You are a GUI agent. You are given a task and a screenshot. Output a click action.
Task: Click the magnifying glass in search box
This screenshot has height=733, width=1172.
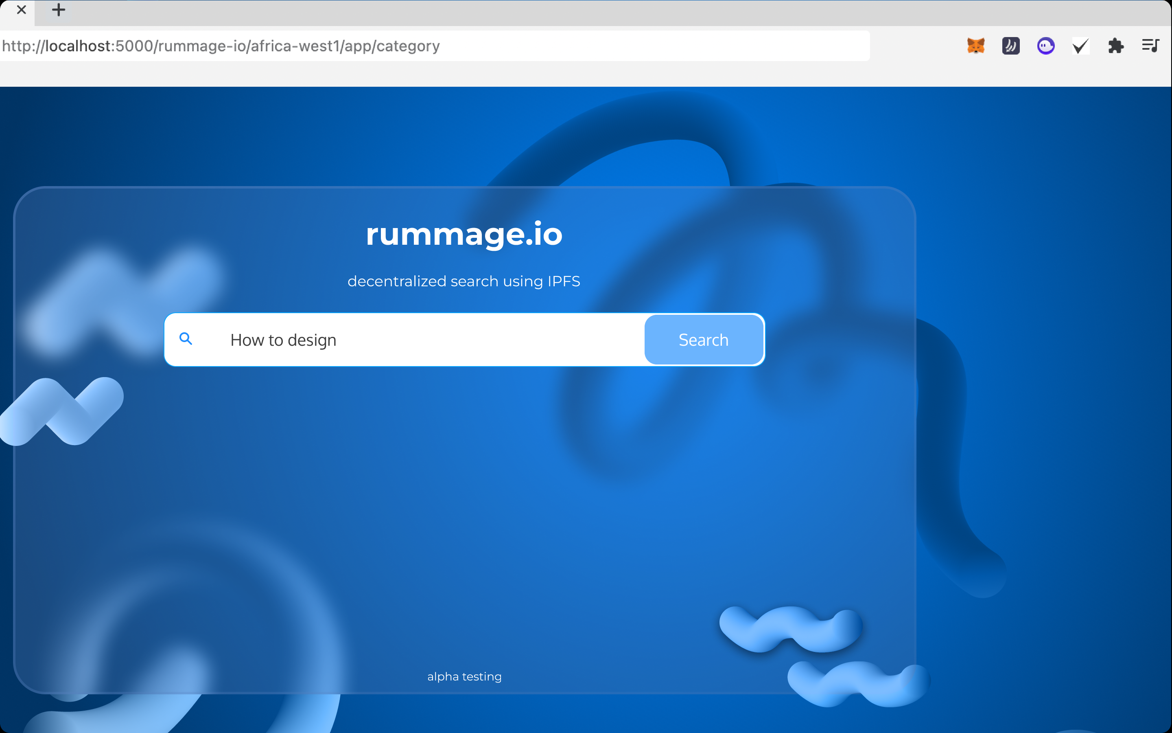point(186,339)
